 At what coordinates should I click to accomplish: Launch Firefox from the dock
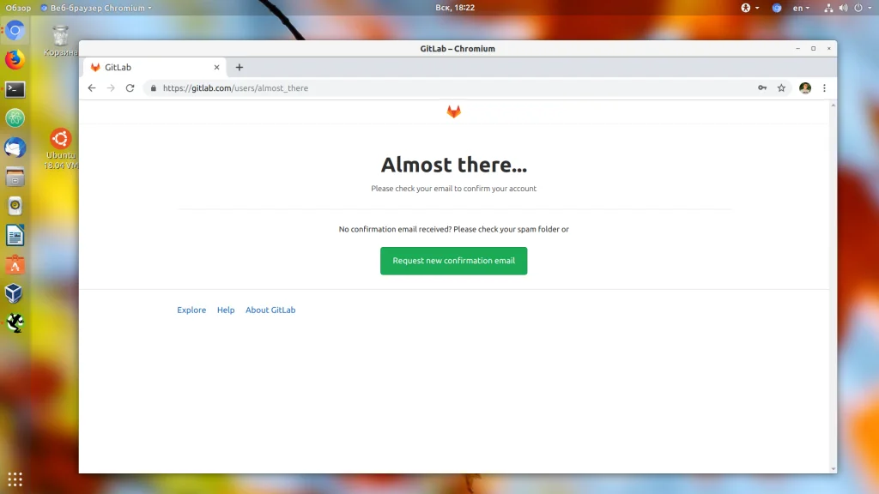(15, 59)
